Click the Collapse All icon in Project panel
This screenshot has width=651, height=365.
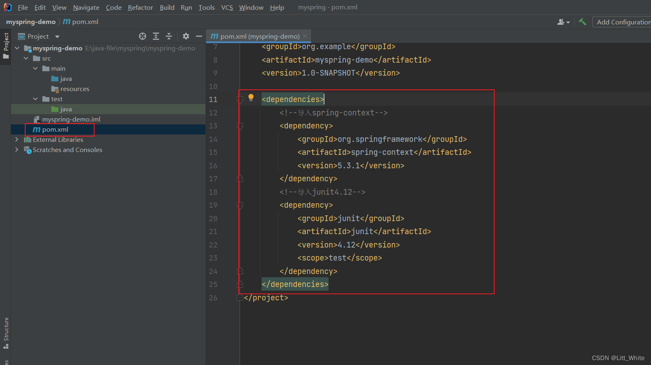[169, 36]
